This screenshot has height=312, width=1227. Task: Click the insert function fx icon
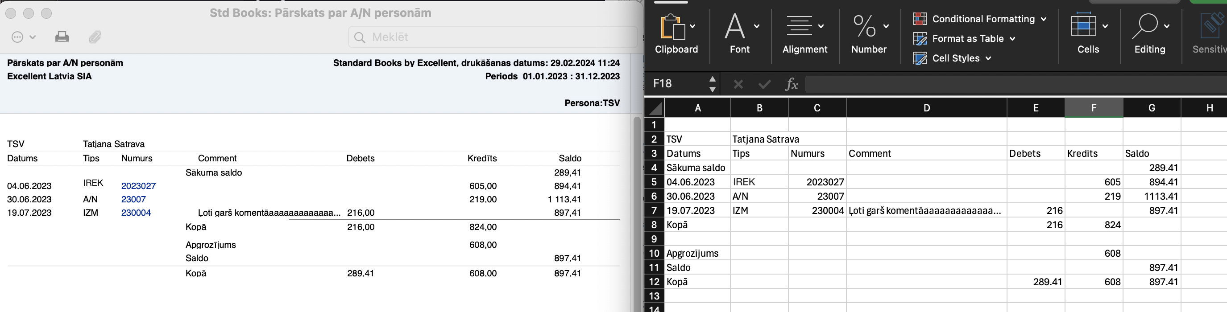[791, 84]
